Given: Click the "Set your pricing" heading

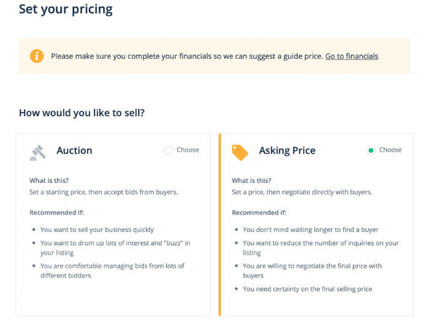Looking at the screenshot, I should pos(66,10).
